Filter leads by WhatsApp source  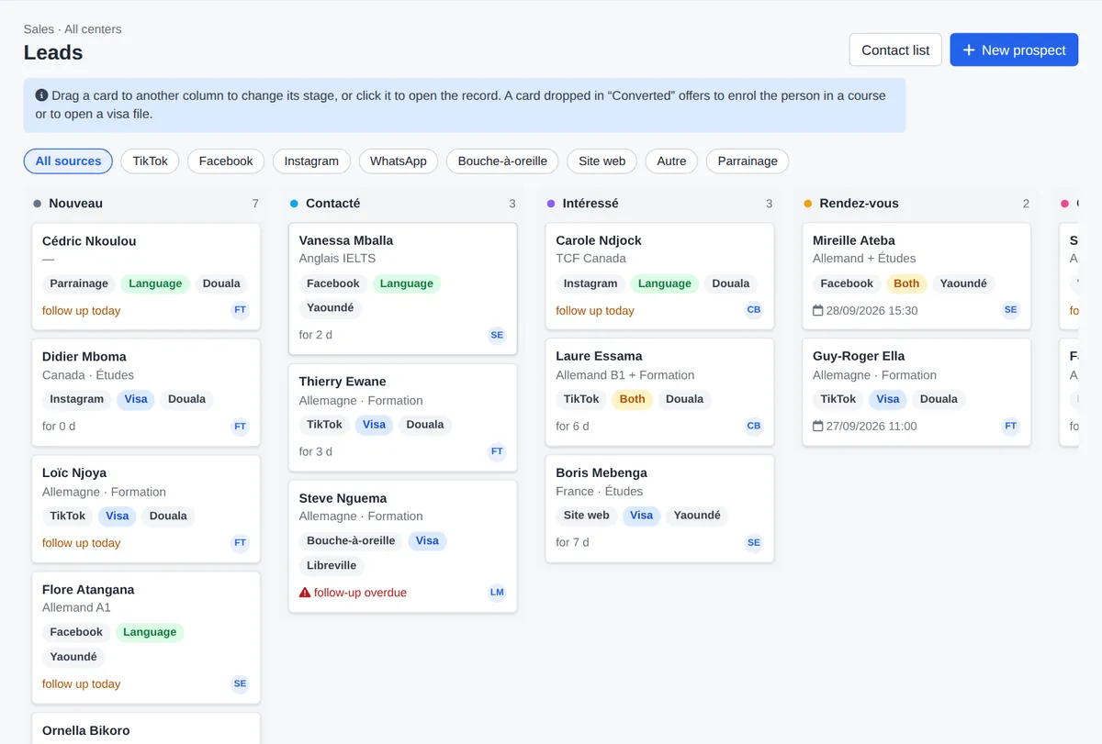[x=398, y=161]
